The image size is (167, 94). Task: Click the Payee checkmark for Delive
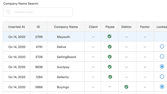(110, 46)
